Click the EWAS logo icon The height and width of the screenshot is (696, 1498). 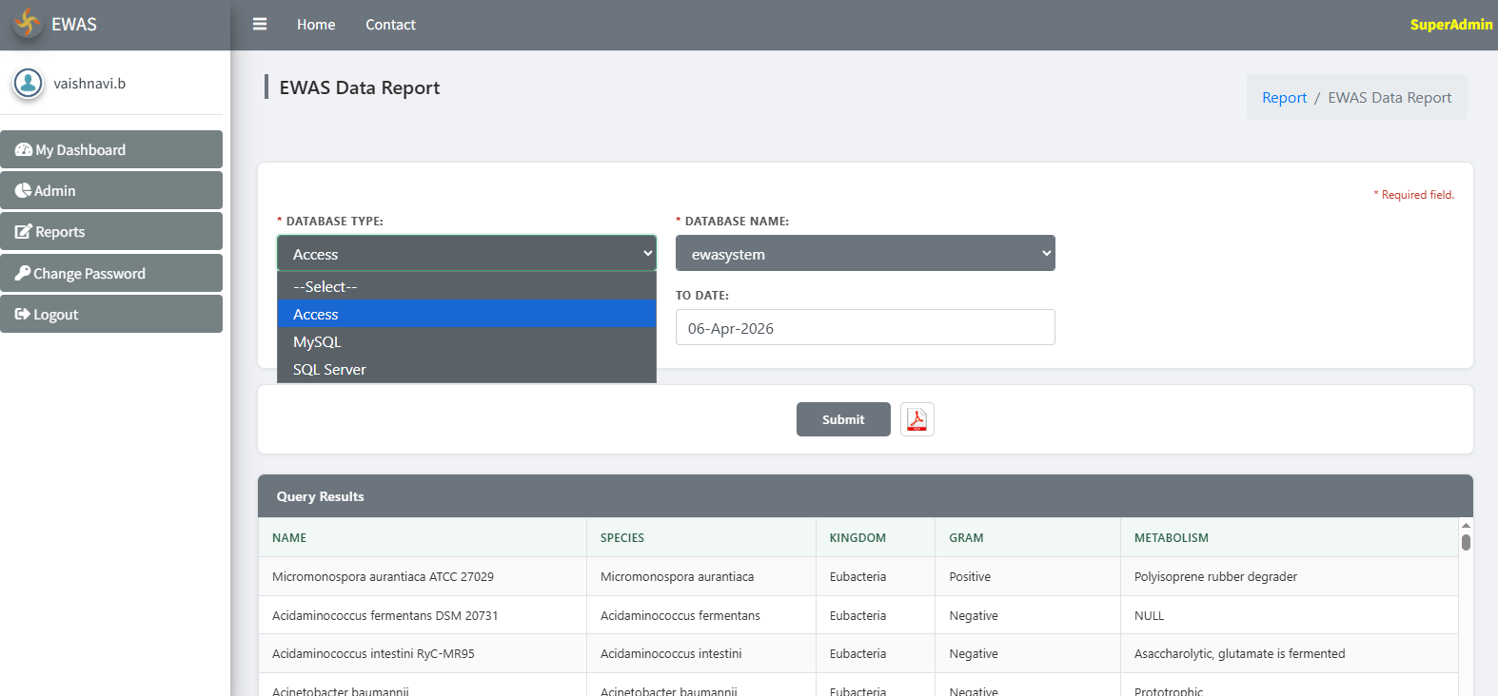29,24
